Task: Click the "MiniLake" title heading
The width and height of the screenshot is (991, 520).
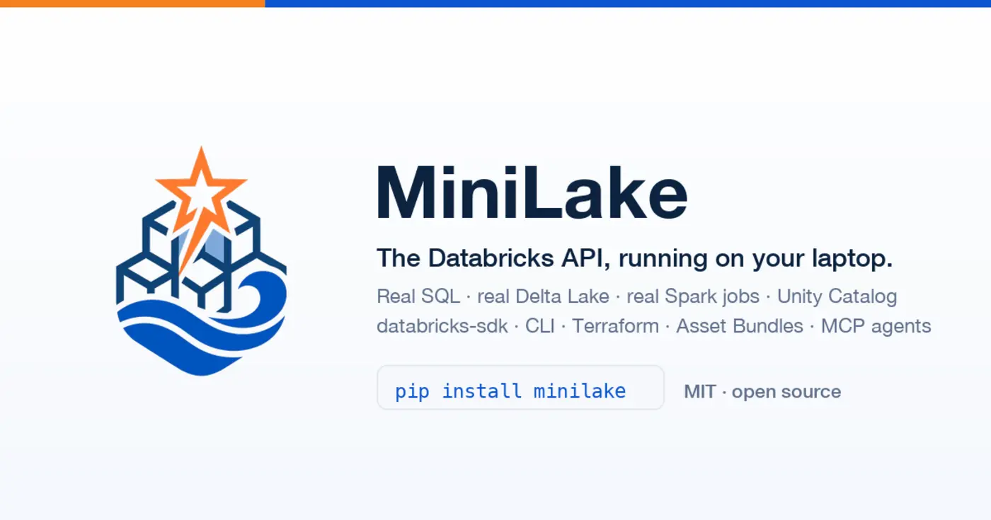Action: pos(532,194)
